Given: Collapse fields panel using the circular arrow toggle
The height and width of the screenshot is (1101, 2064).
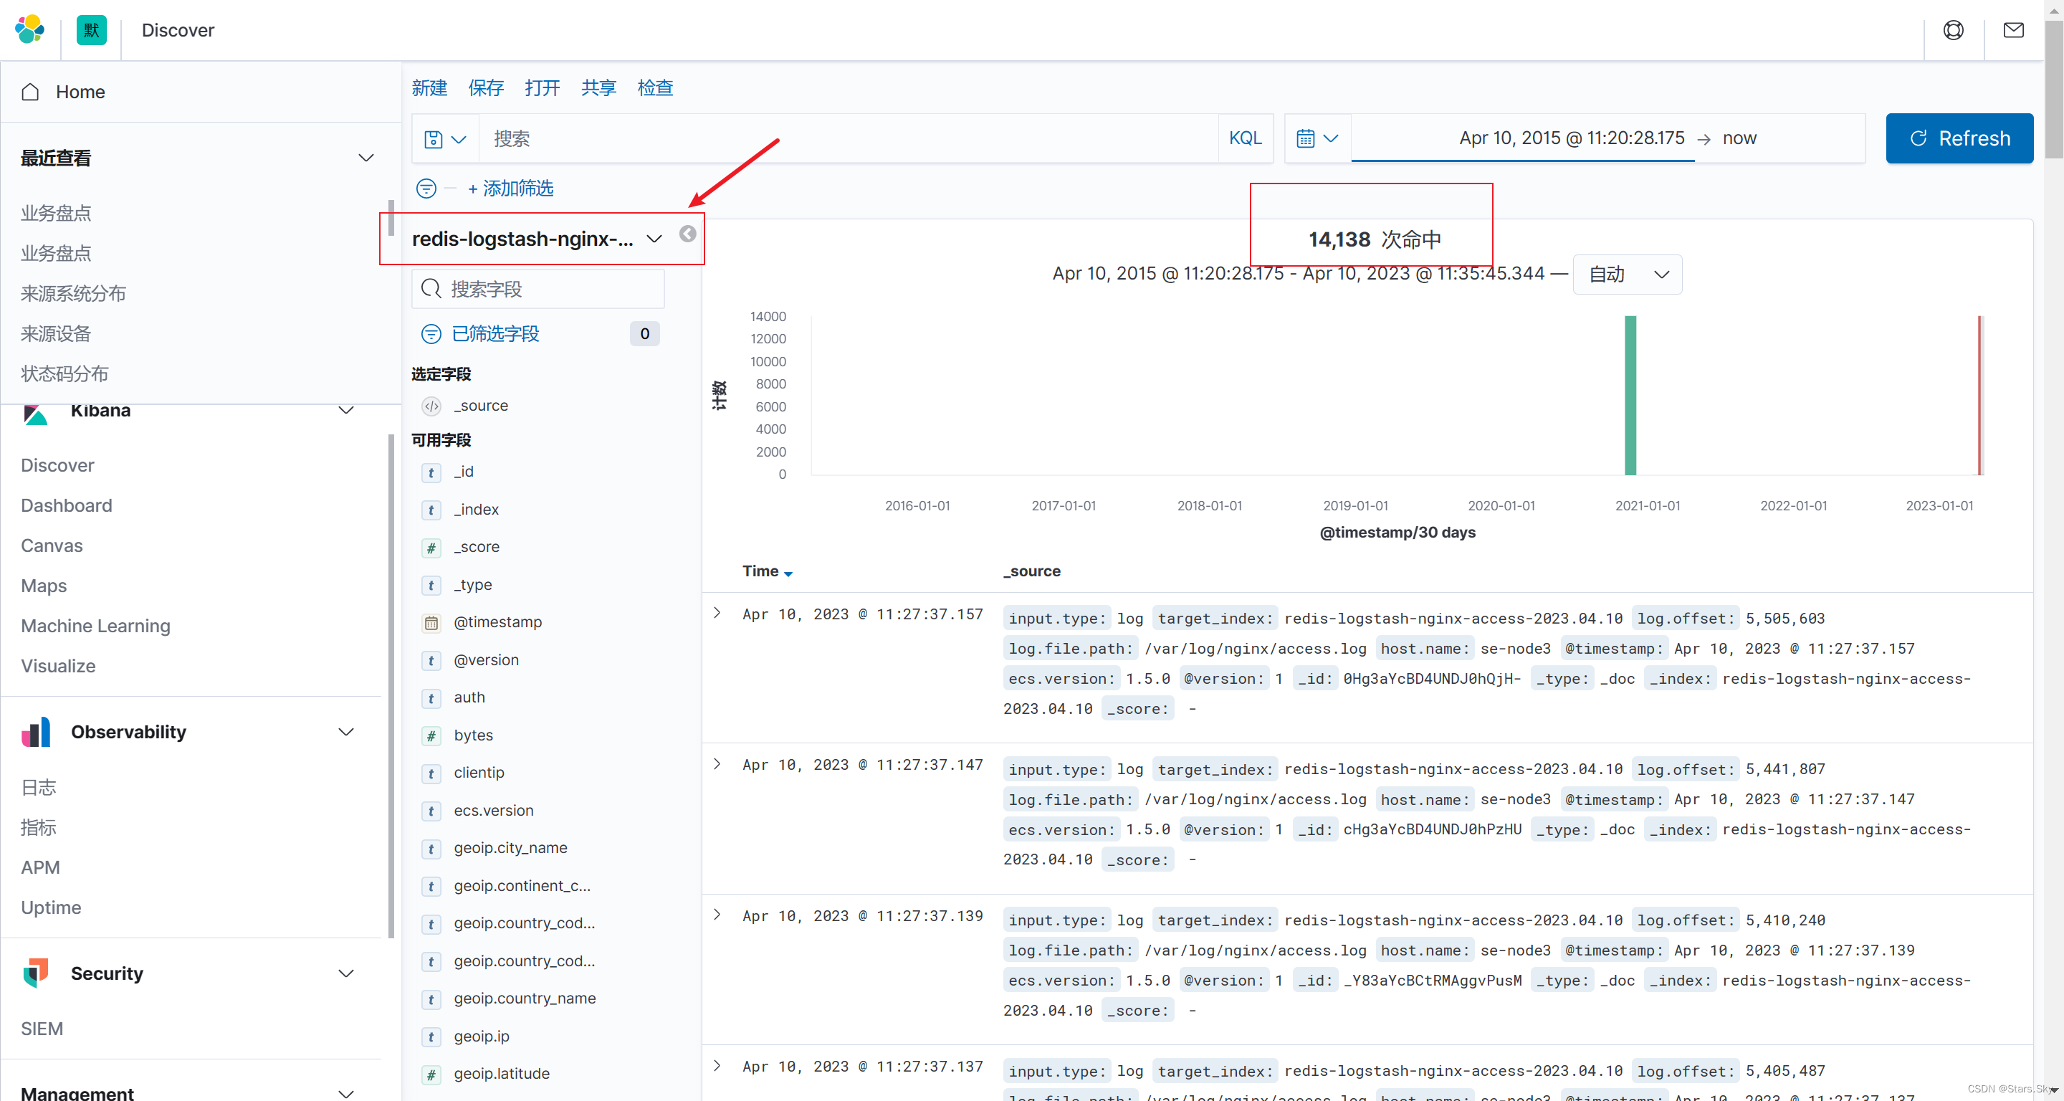Looking at the screenshot, I should (687, 235).
